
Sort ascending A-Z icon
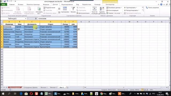(59, 9)
